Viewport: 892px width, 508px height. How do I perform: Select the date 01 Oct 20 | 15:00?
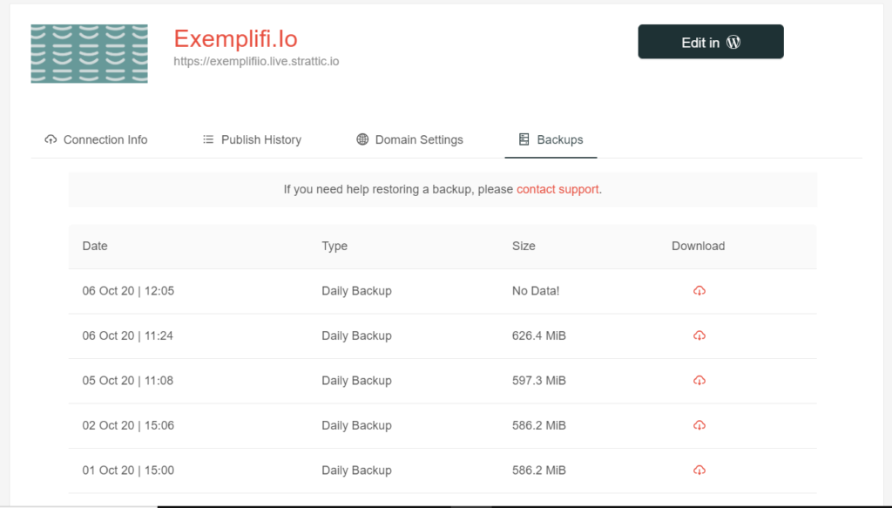point(128,471)
